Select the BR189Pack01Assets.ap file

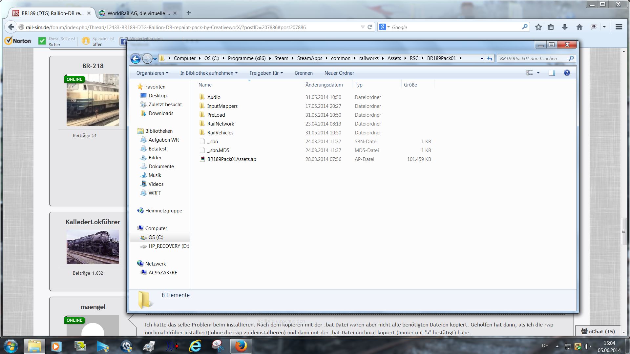click(x=231, y=159)
